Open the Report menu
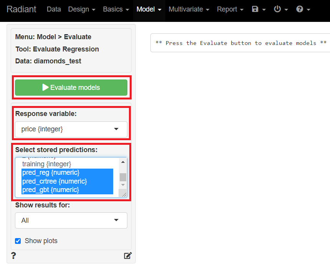This screenshot has height=270, width=330. click(230, 9)
